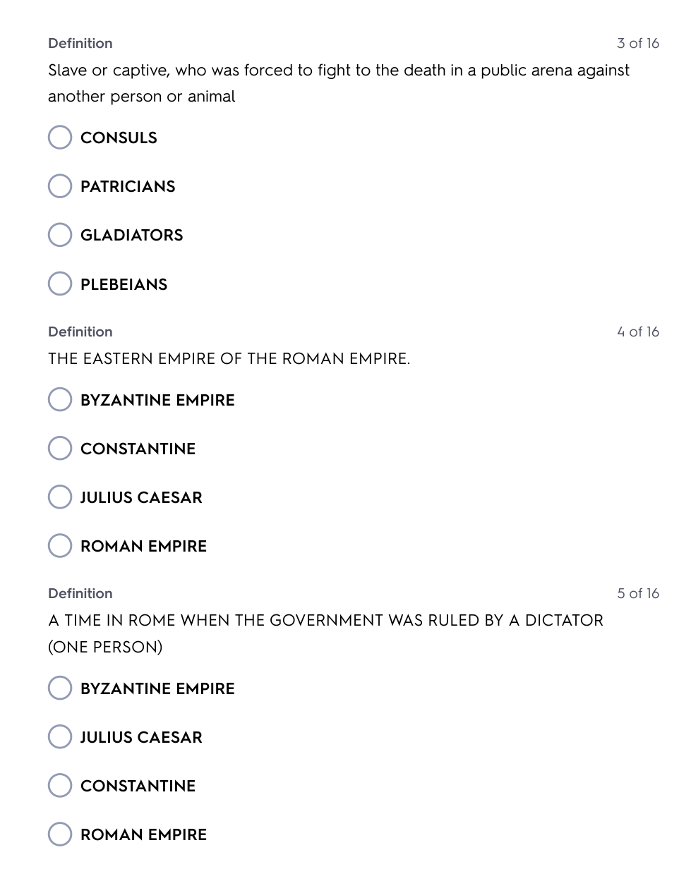
Task: Pick JULIUS CAESAR in question 4
Action: pyautogui.click(x=60, y=497)
